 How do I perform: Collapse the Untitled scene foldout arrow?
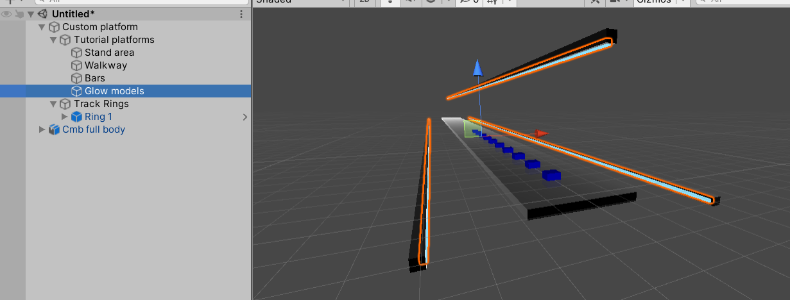[31, 14]
